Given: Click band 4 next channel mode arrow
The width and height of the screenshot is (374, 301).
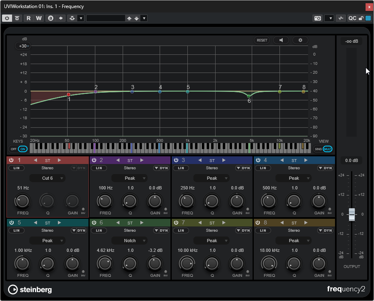Looking at the screenshot, I should click(306, 160).
